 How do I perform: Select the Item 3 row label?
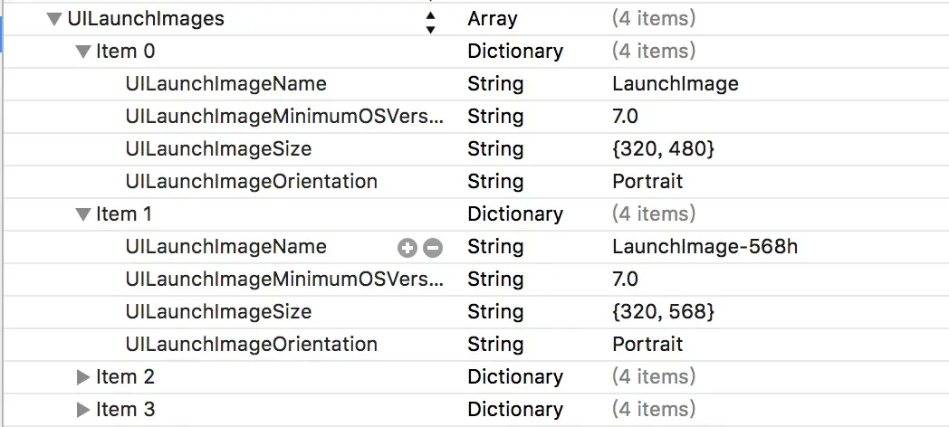tap(125, 410)
